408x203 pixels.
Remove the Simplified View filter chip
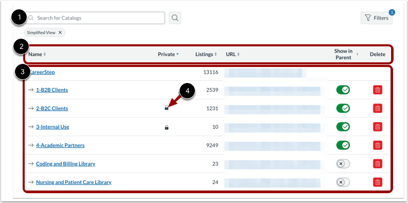coord(60,32)
